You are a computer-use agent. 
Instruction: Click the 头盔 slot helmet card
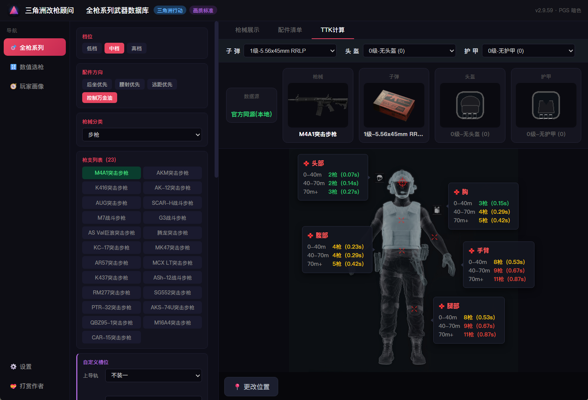[x=470, y=105]
